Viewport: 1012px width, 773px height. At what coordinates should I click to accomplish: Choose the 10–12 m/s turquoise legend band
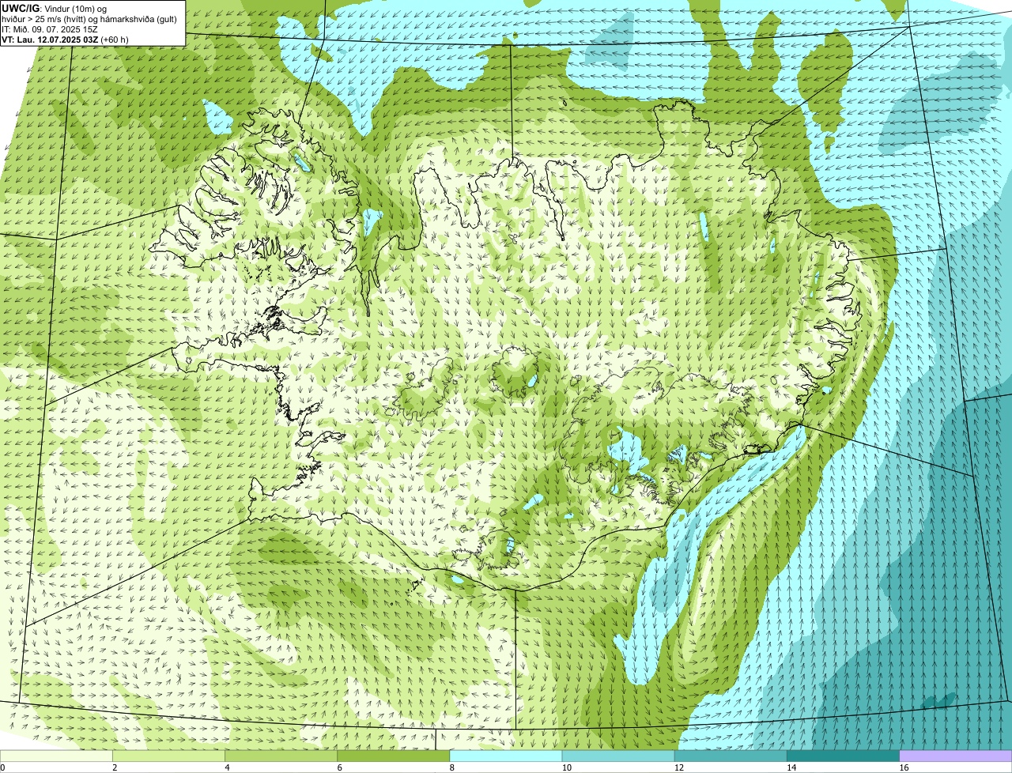[618, 756]
